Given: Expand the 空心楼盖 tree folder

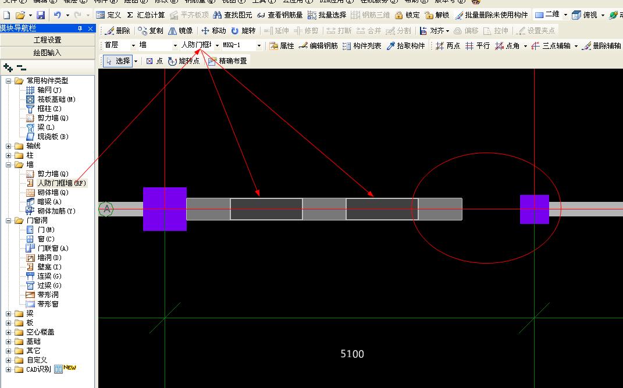Looking at the screenshot, I should pyautogui.click(x=8, y=332).
